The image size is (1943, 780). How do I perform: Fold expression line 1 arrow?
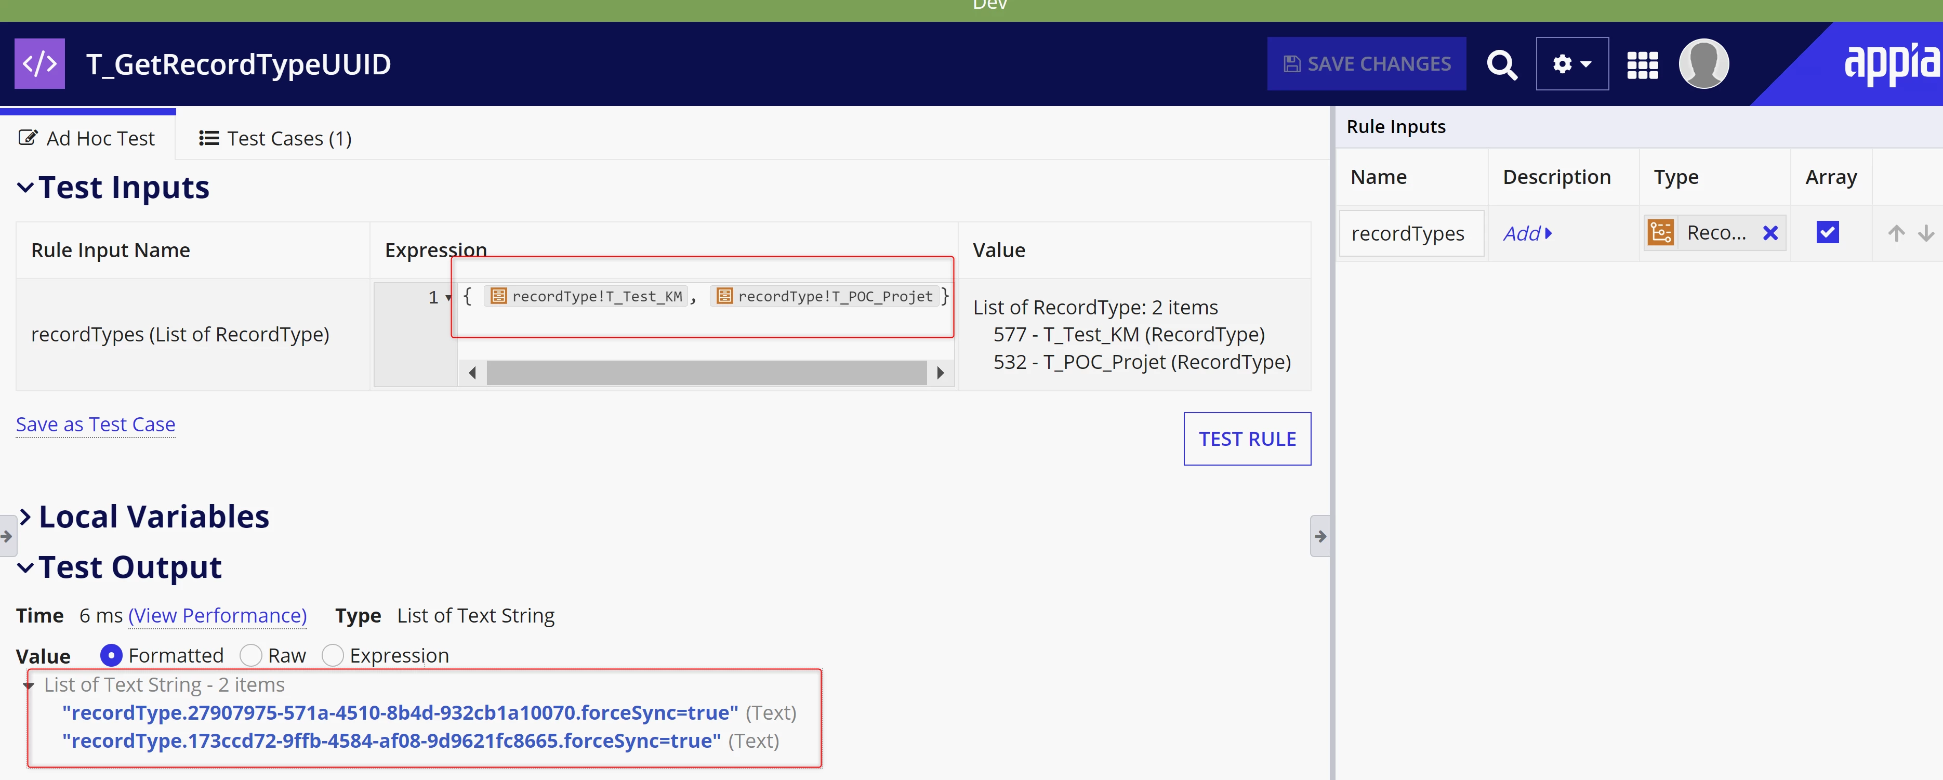449,298
